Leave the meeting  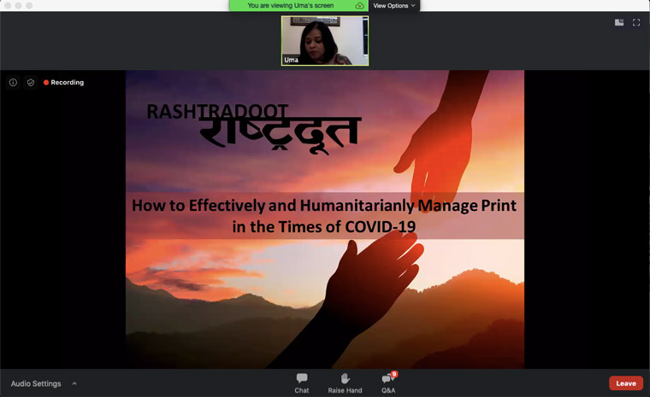626,383
